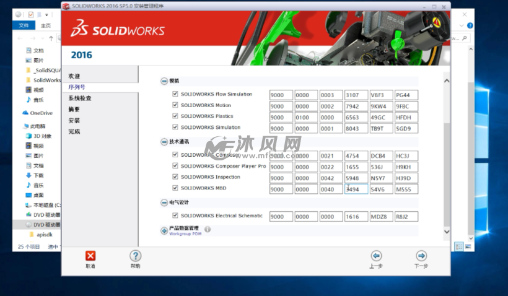
Task: Toggle SOLIDWORKS Composer Player Pro checkbox
Action: pos(175,166)
